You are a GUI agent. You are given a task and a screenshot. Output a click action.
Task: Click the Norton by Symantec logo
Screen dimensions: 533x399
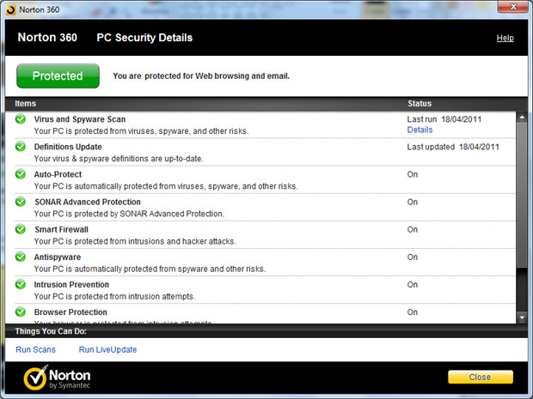click(x=57, y=378)
